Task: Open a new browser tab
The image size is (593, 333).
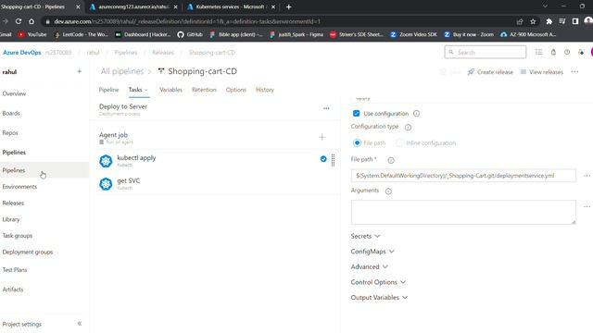Action: (x=288, y=6)
